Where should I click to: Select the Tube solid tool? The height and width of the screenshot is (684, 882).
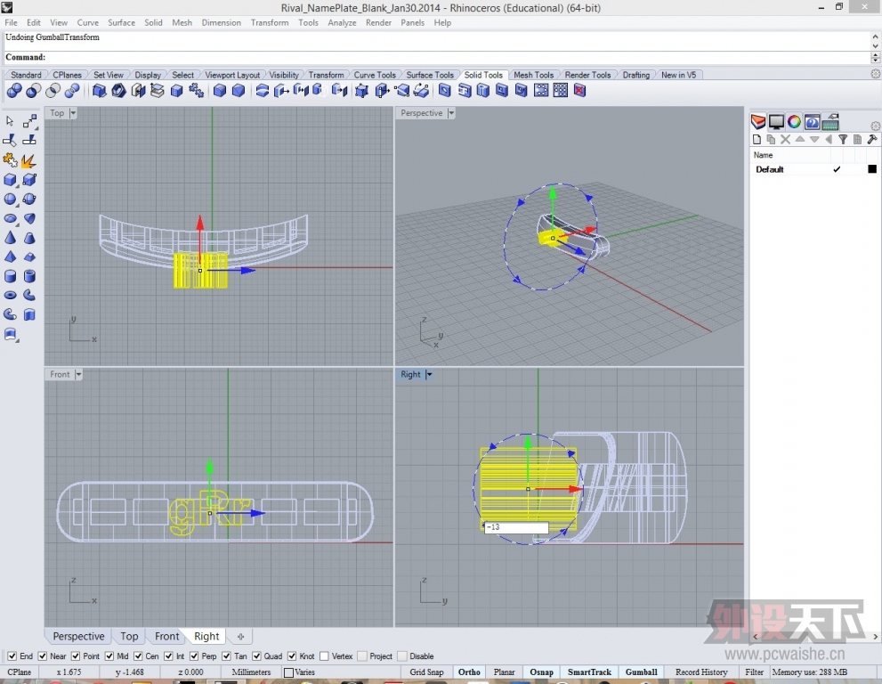click(29, 276)
